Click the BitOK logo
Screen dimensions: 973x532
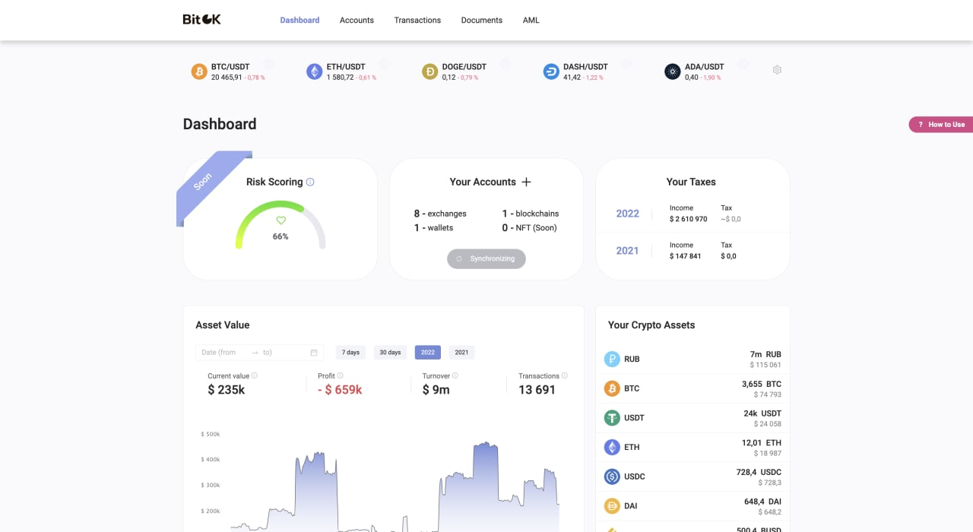pos(201,19)
